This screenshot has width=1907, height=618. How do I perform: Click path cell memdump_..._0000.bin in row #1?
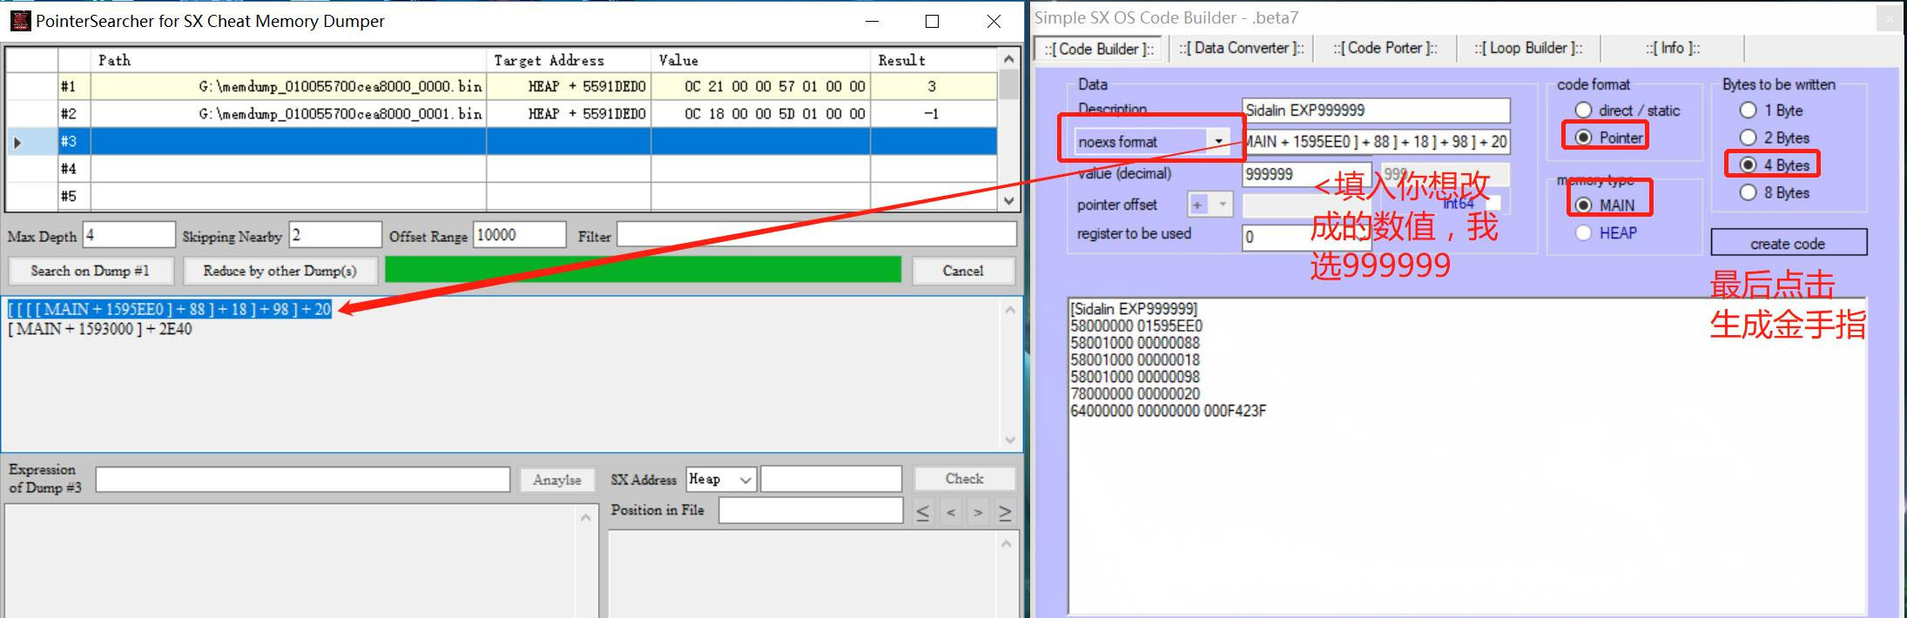click(288, 86)
